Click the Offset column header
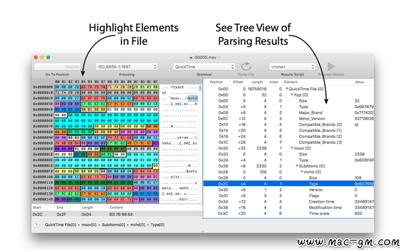The height and width of the screenshot is (250, 400). tap(238, 82)
